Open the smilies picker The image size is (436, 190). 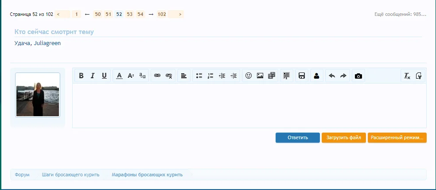click(x=249, y=76)
